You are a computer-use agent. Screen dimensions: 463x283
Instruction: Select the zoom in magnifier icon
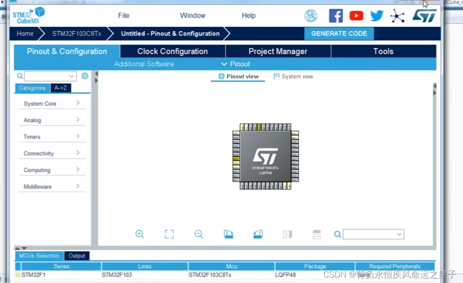point(140,234)
